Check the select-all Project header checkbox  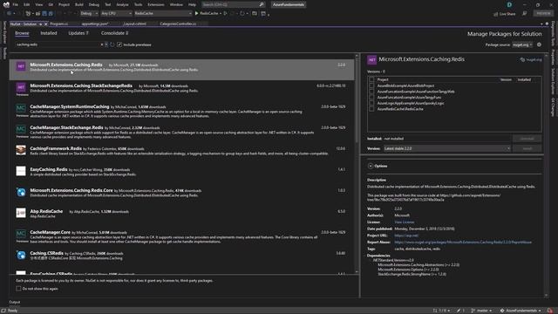point(371,79)
